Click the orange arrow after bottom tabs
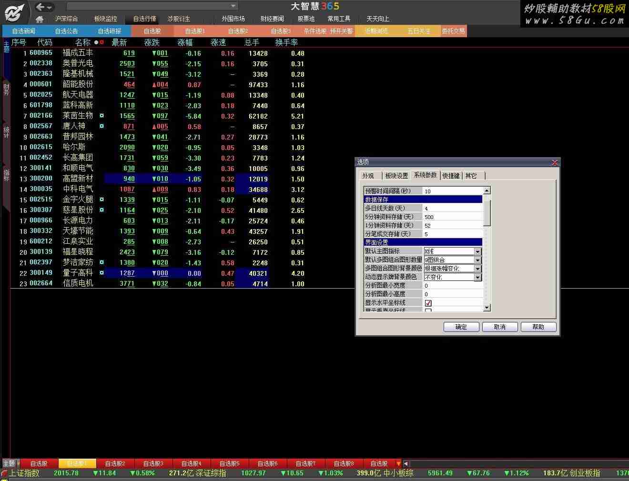629x481 pixels. click(x=399, y=463)
